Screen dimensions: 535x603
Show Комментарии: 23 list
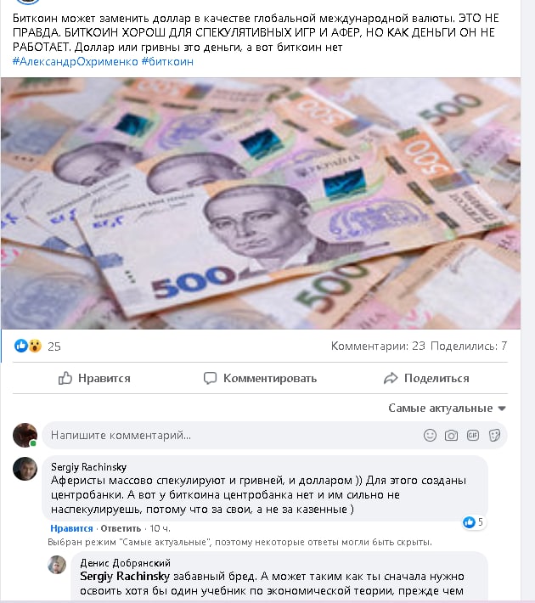point(378,347)
